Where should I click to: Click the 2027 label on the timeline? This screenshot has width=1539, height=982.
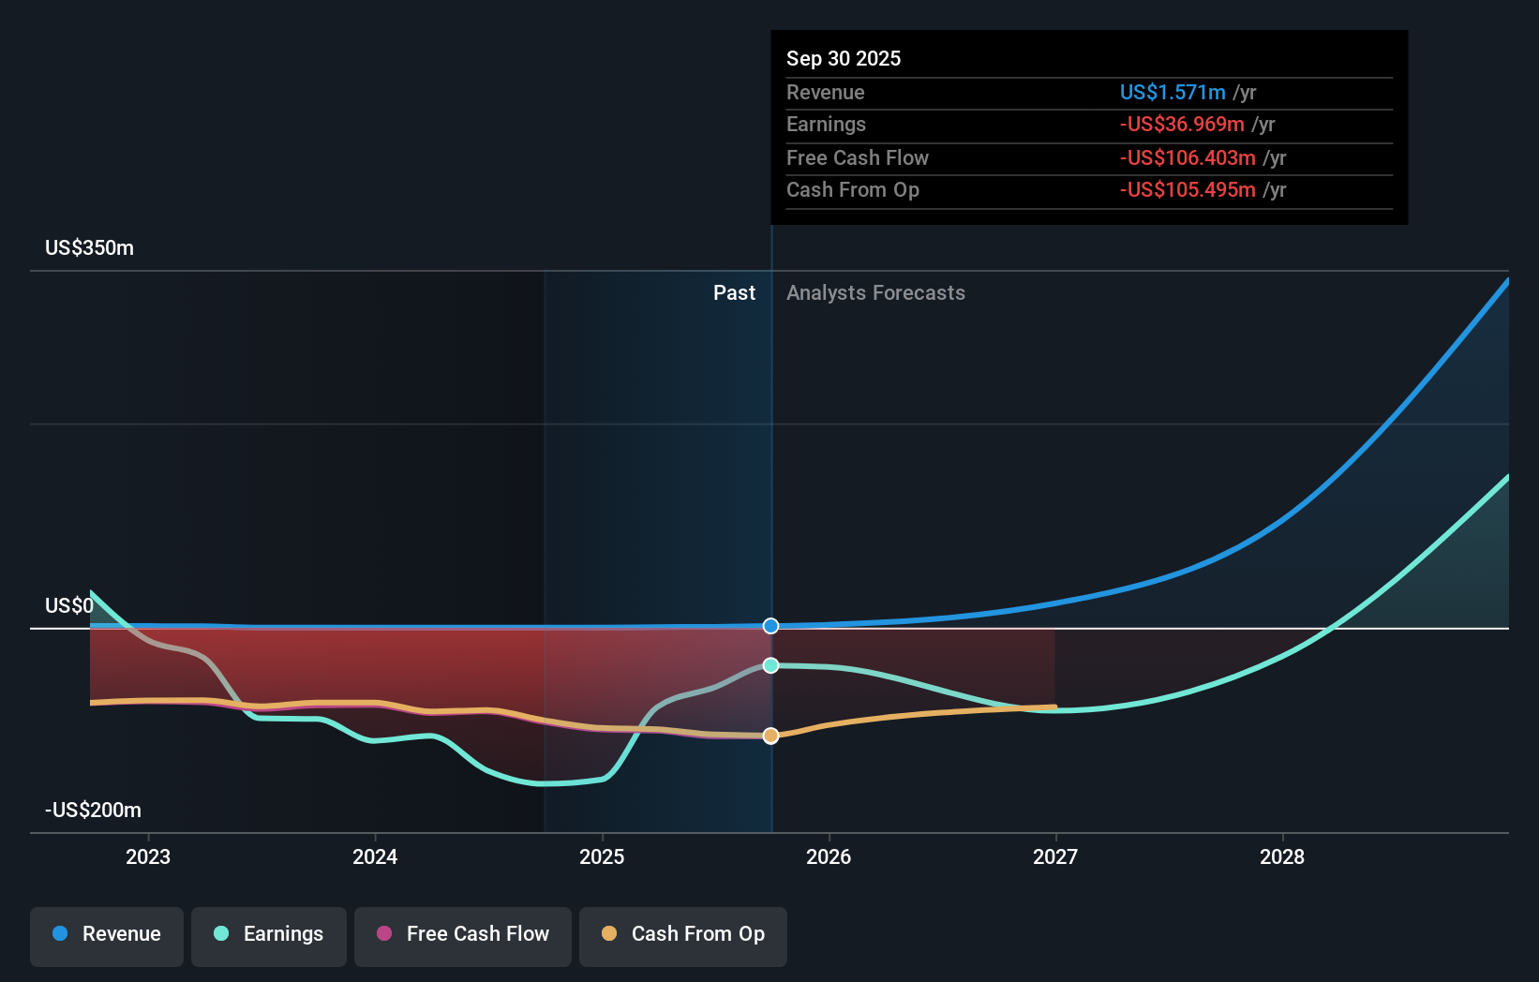pos(1055,856)
